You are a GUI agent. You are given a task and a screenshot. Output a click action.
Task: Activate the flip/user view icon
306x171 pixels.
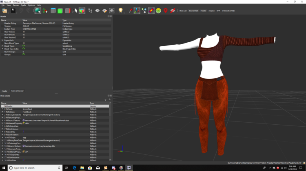75,11
